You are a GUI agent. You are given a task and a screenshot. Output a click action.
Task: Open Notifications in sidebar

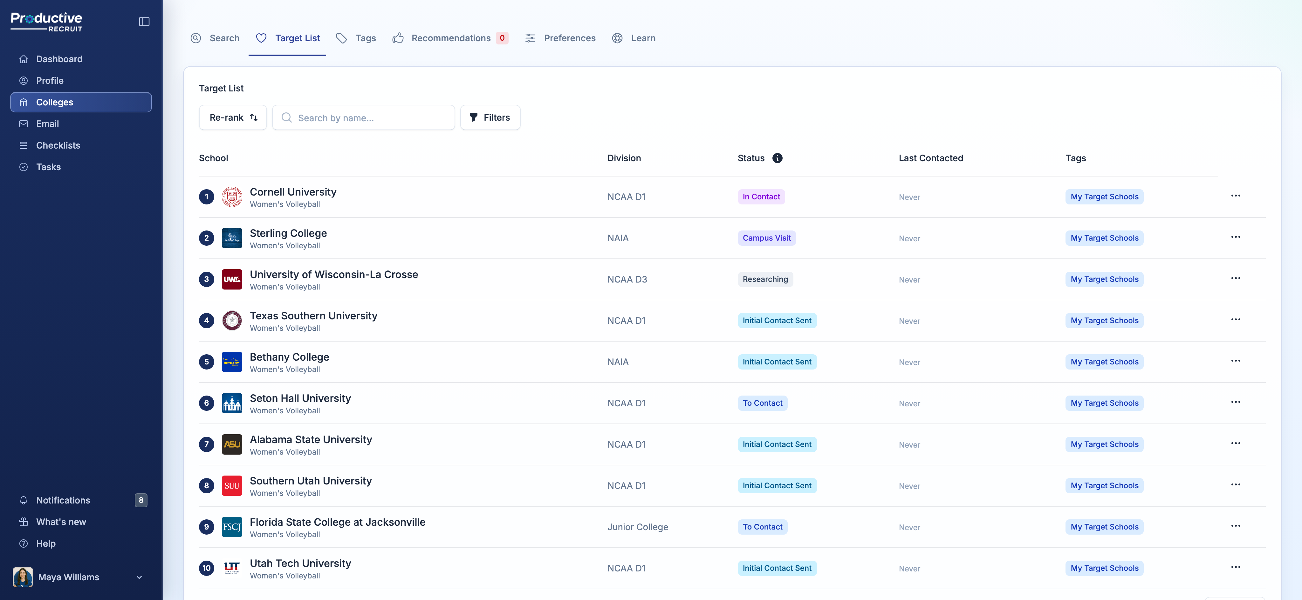pyautogui.click(x=81, y=500)
